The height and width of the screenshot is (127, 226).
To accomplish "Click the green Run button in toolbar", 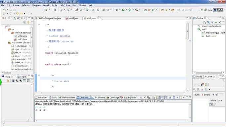I will click(123, 10).
